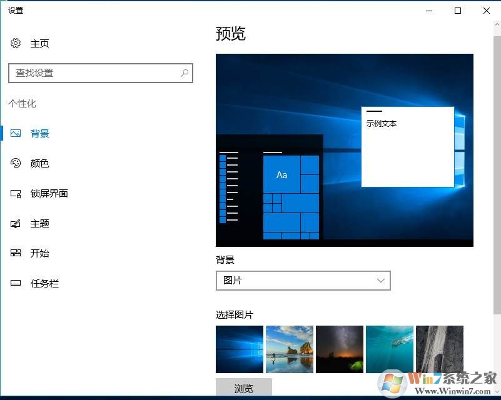Open 开始 via its tiles icon

pyautogui.click(x=16, y=253)
